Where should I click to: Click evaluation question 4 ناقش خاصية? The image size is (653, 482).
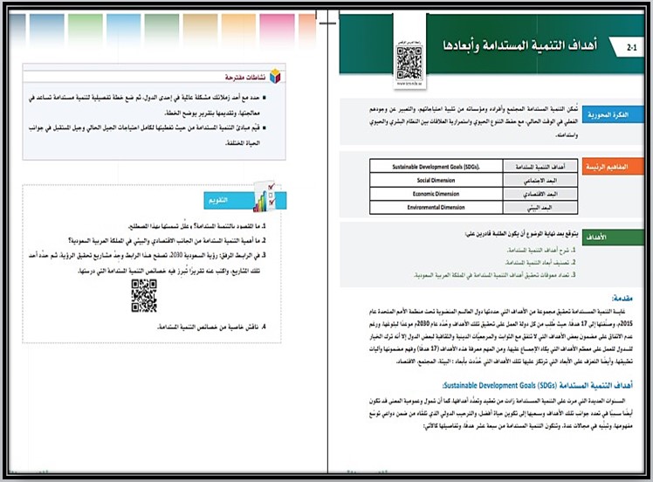(211, 327)
